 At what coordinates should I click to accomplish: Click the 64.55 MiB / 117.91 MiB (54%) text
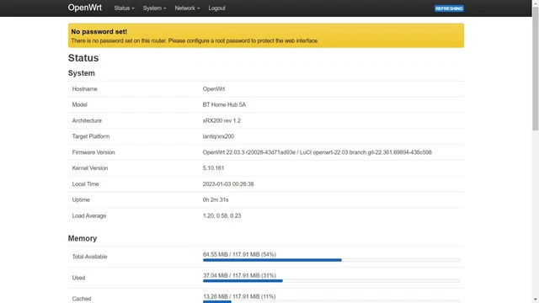point(239,254)
